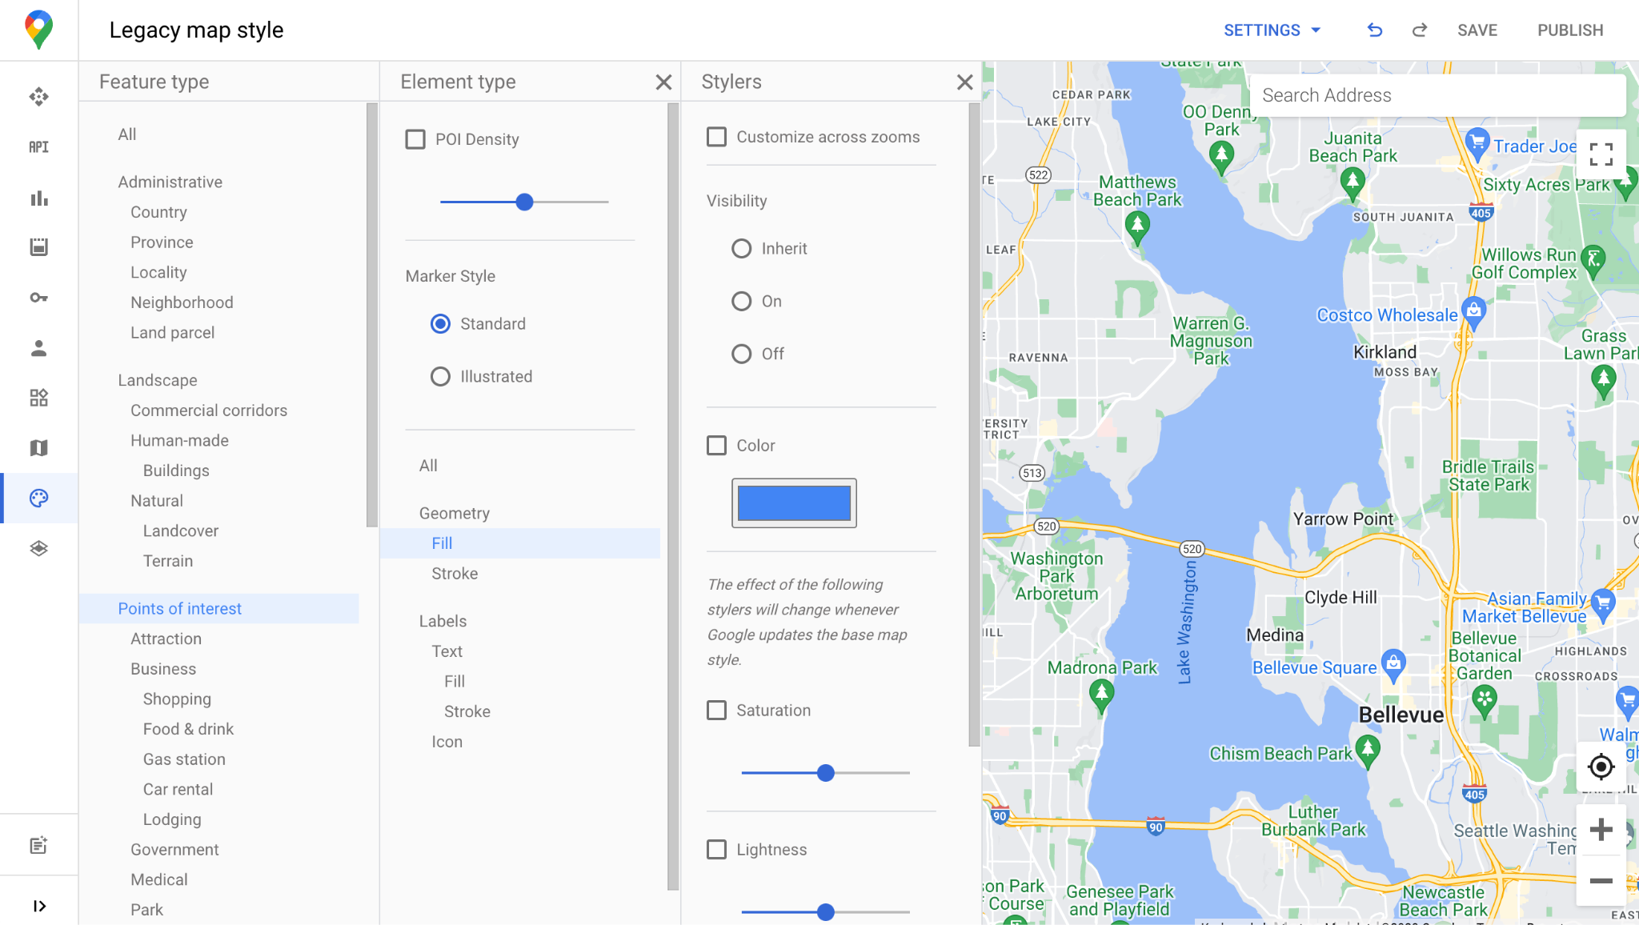
Task: Click the SAVE button
Action: tap(1475, 30)
